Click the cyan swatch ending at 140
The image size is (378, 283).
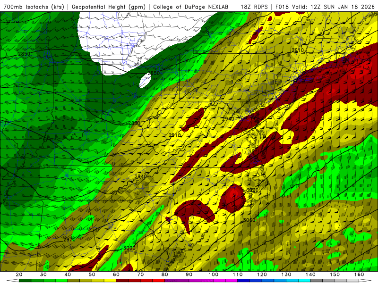[x=304, y=281]
